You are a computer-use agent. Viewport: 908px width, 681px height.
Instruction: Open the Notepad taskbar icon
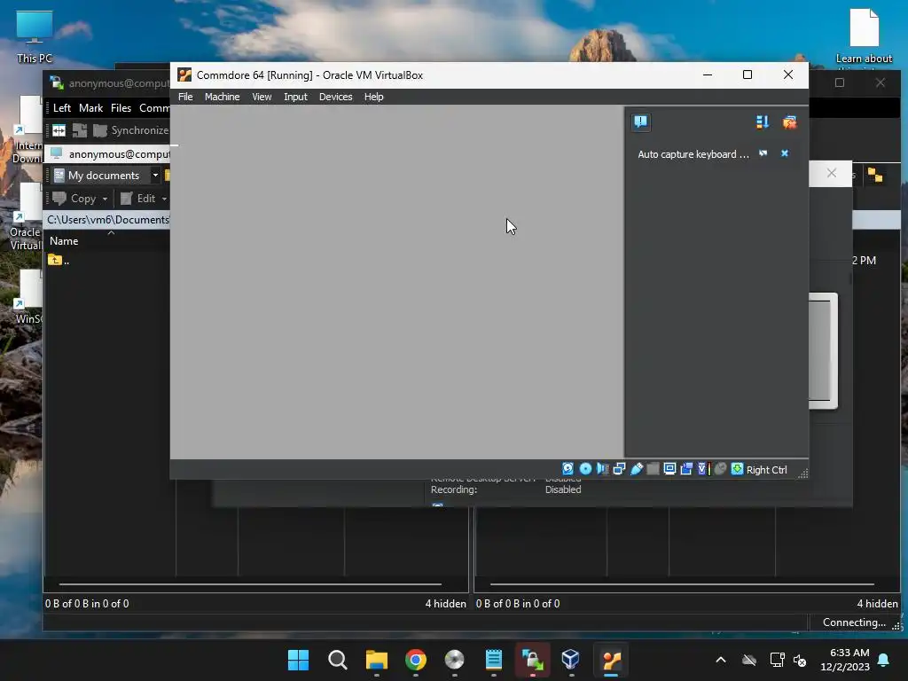click(493, 660)
